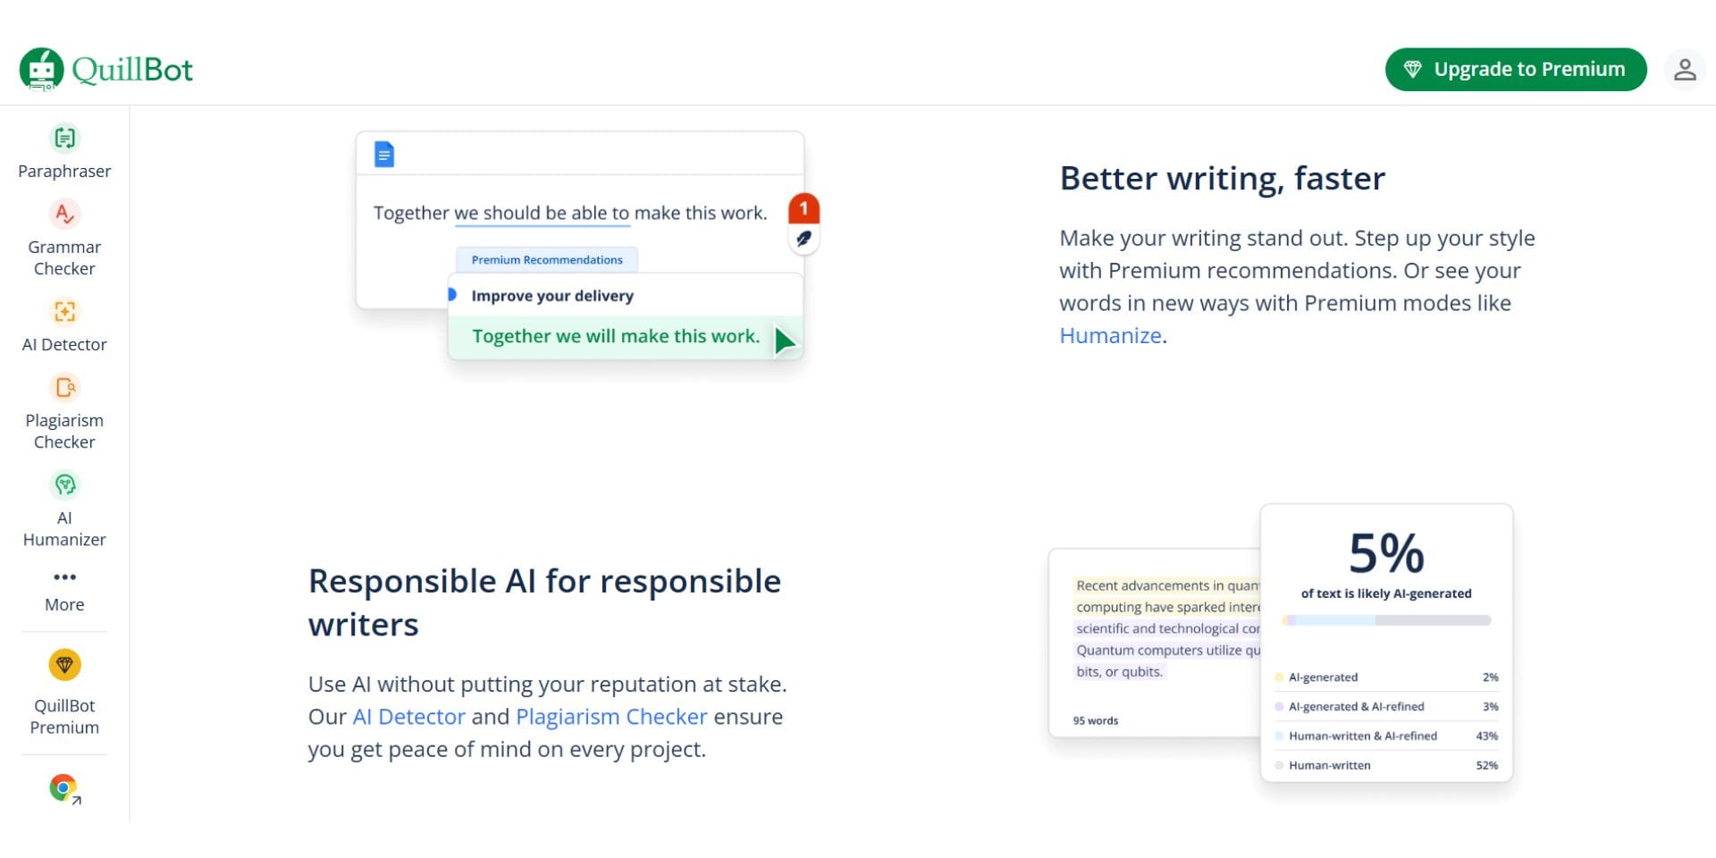1716x858 pixels.
Task: Click the red suggestion count badge
Action: (x=803, y=209)
